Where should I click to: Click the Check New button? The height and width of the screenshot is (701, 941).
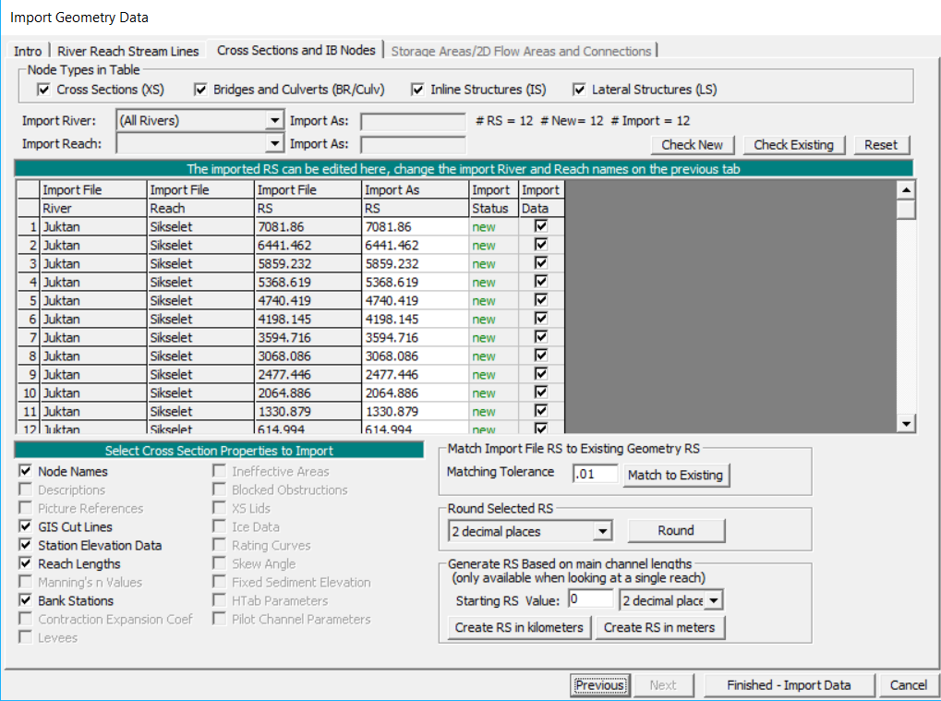tap(692, 145)
